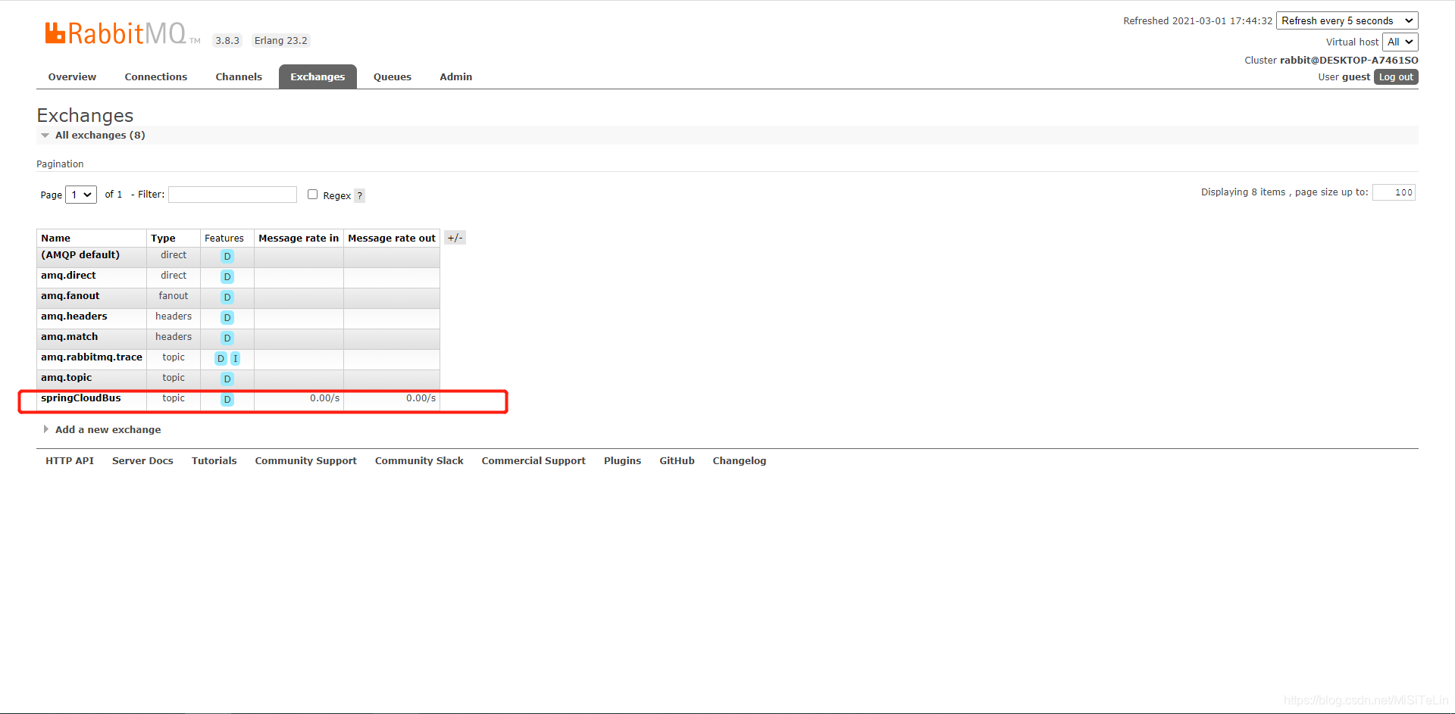
Task: Open the springCloudBus exchange
Action: (81, 398)
